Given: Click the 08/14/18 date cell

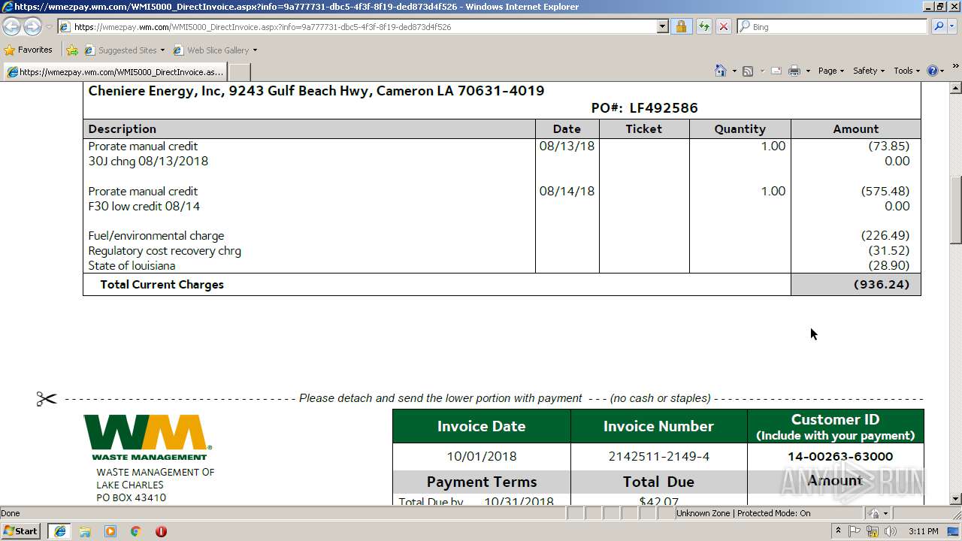Looking at the screenshot, I should click(x=567, y=191).
